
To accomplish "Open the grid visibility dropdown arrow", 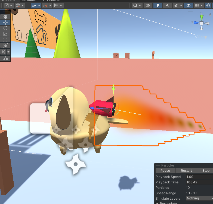I will point(39,5).
